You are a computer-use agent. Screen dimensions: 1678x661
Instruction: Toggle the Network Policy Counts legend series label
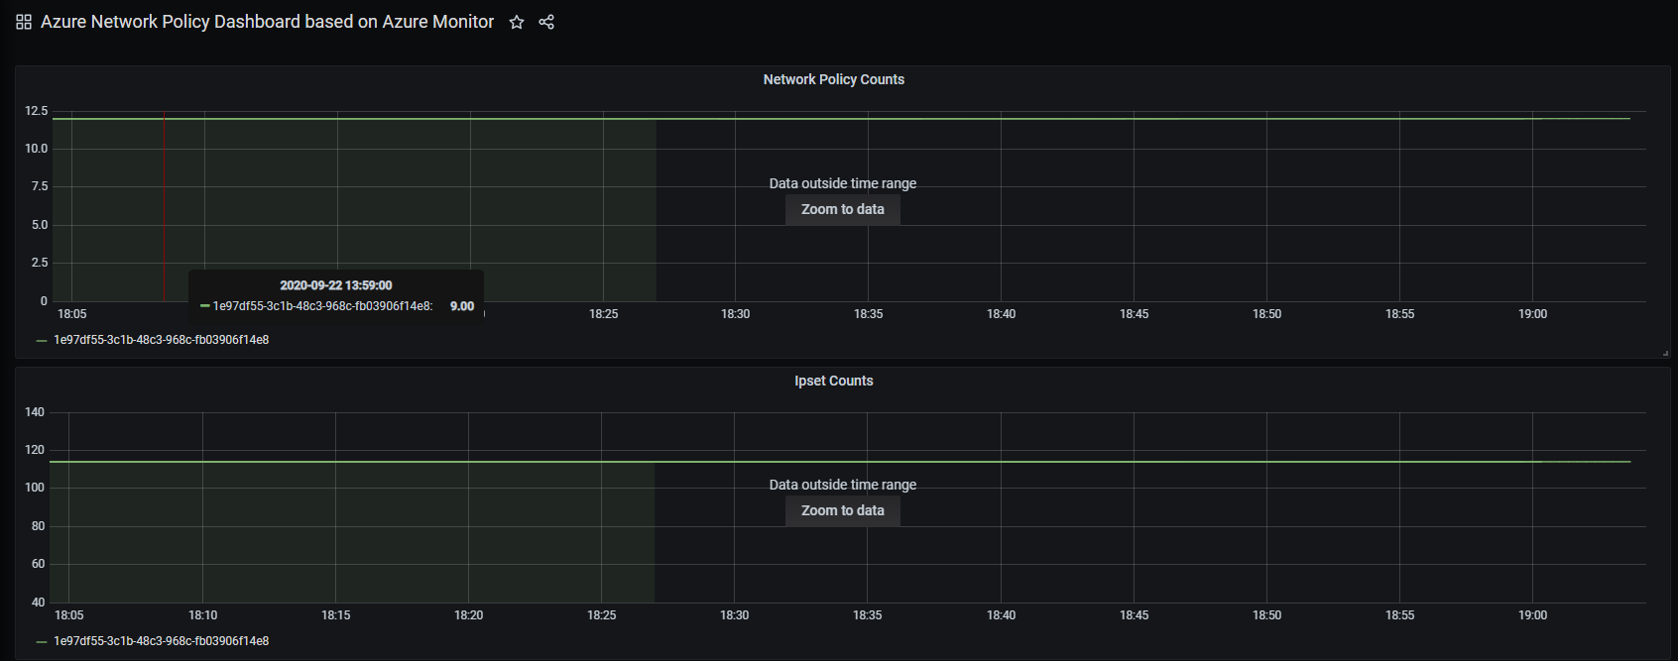161,340
